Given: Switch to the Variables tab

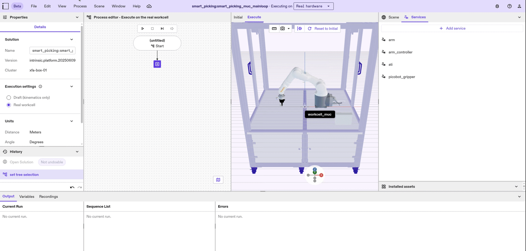Looking at the screenshot, I should tap(27, 197).
